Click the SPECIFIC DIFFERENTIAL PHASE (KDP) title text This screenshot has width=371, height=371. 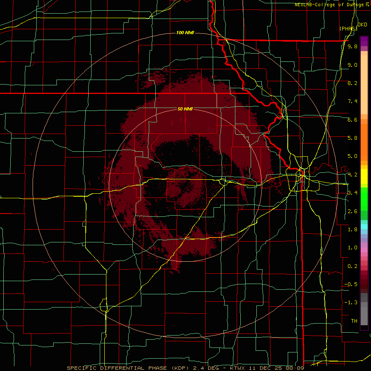(x=129, y=368)
